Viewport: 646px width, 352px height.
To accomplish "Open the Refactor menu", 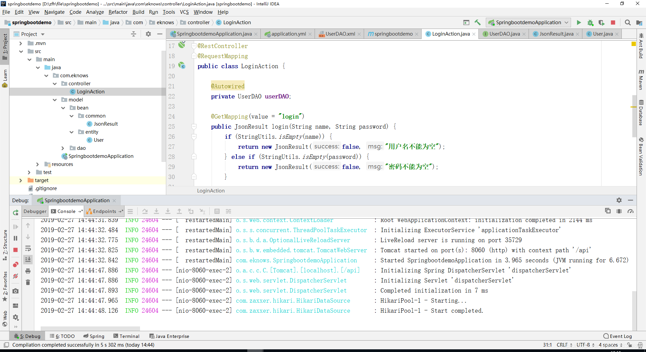I will (118, 12).
